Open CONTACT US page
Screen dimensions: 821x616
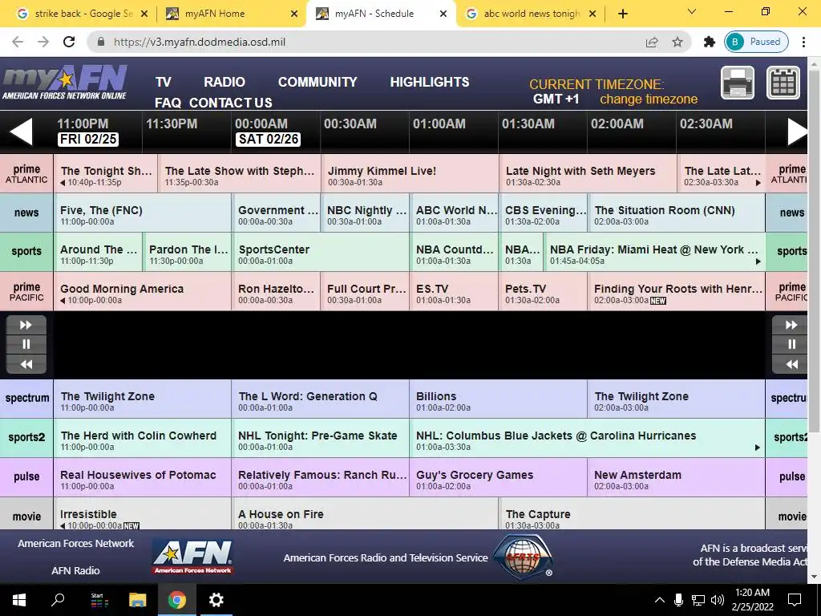tap(231, 103)
